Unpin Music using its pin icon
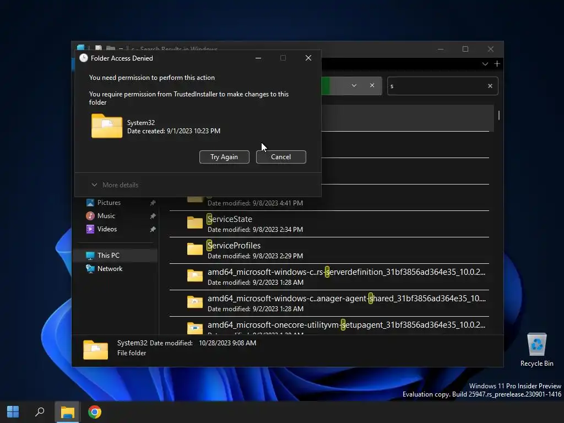 coord(153,216)
